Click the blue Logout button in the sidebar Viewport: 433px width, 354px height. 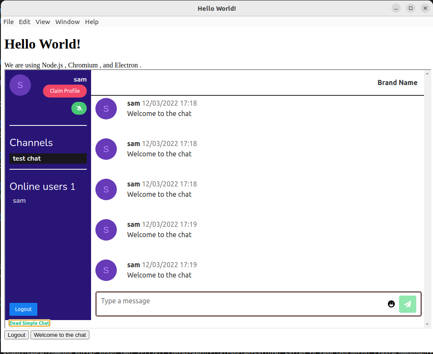point(23,309)
